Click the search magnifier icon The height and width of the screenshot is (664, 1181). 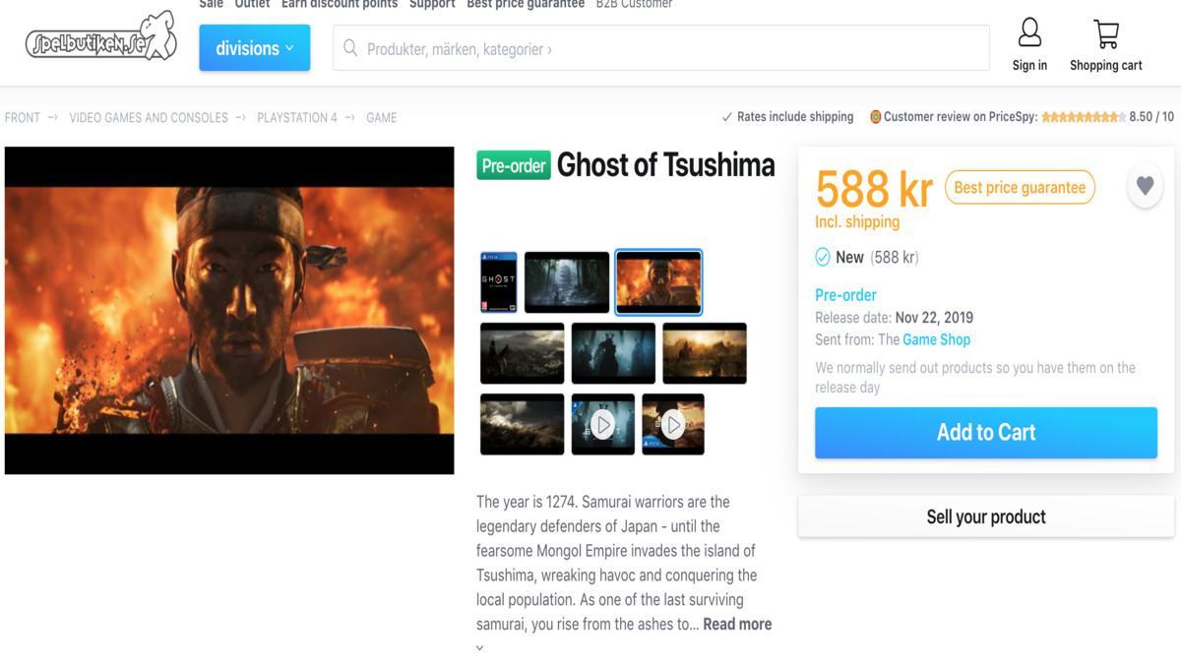coord(350,48)
